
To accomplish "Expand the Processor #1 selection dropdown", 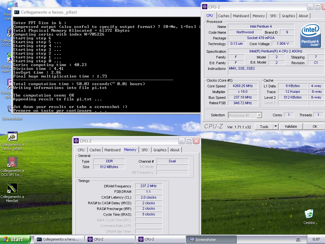I will [259, 115].
